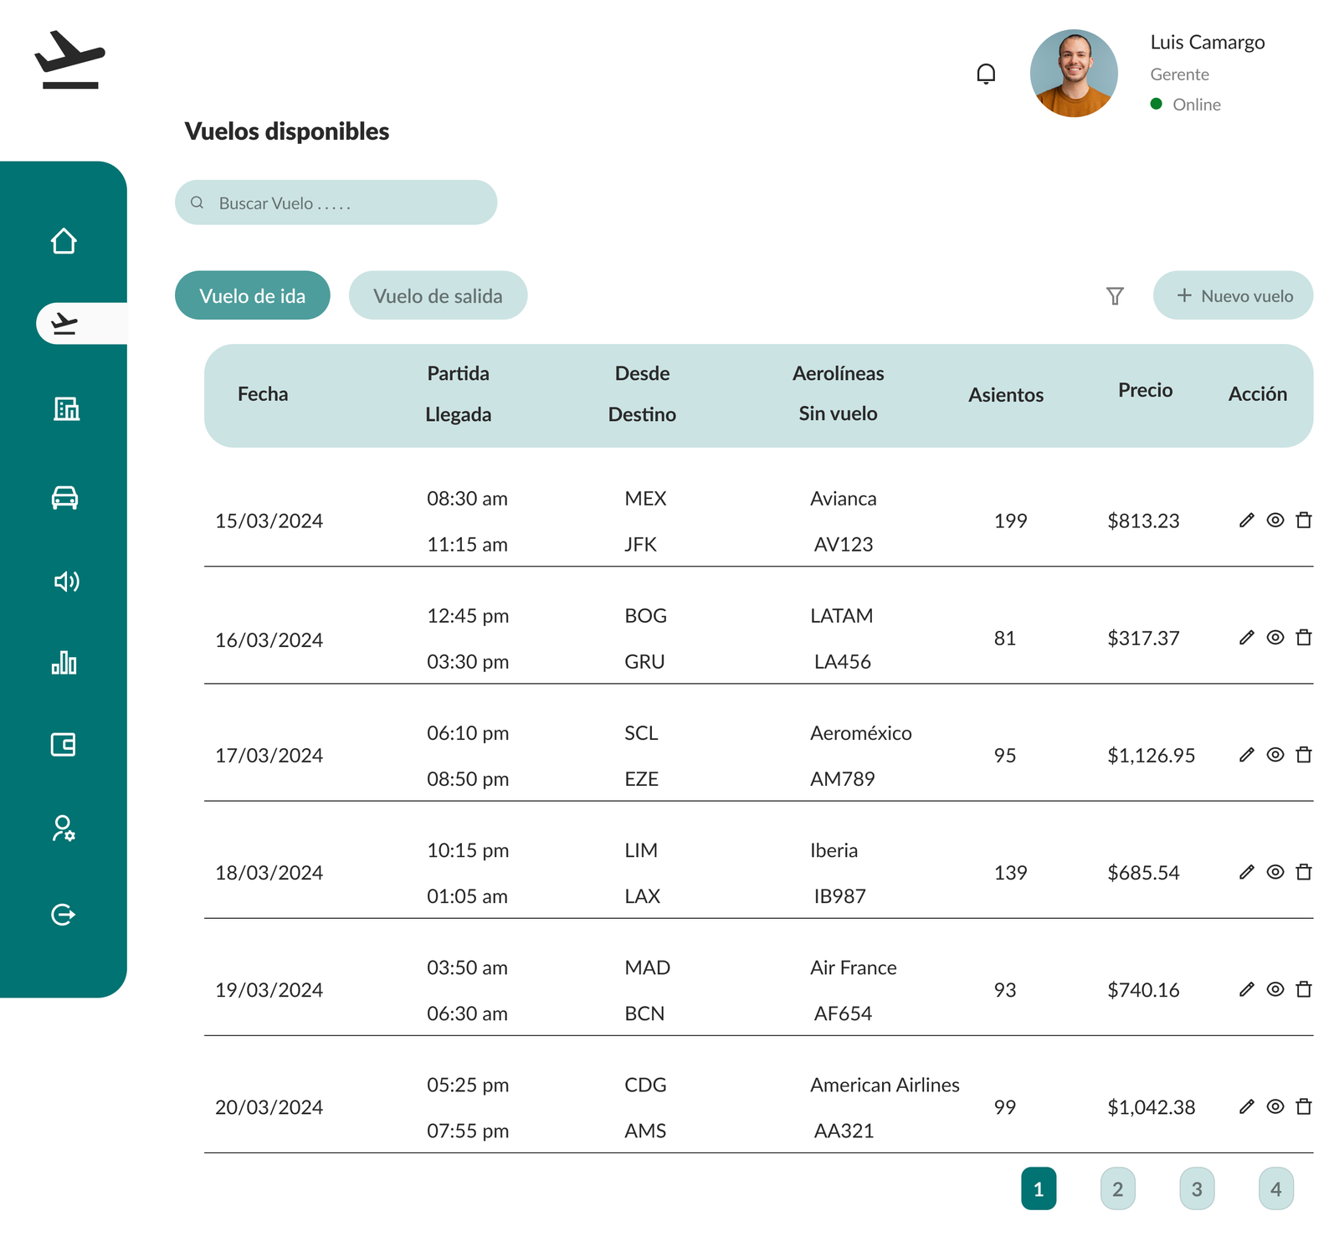View details of Avianca AV123 flight
Viewport: 1339px width, 1252px height.
(1275, 521)
